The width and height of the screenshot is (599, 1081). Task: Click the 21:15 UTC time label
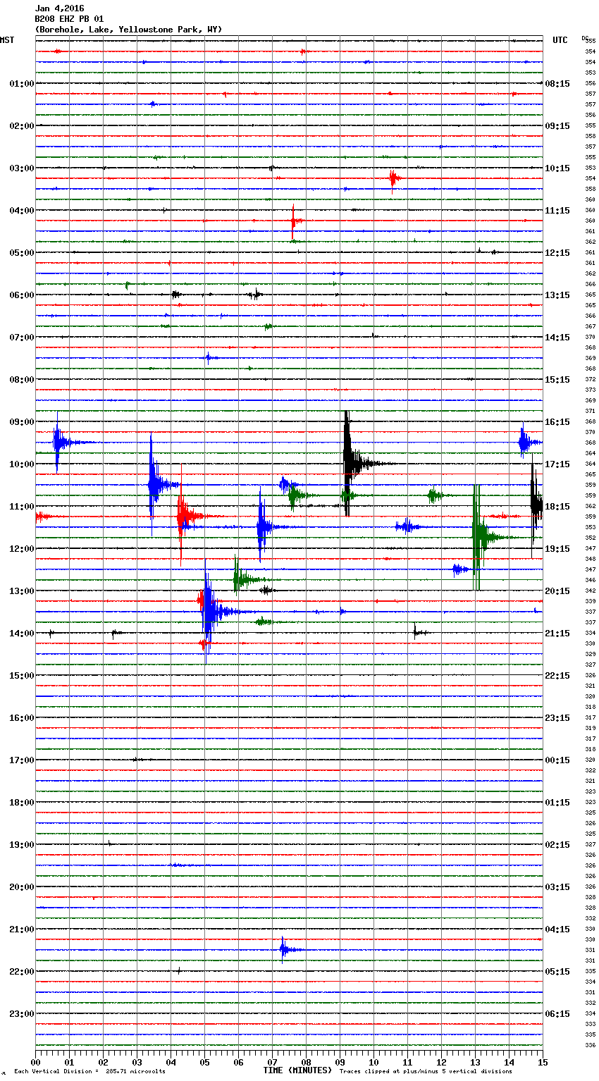[557, 634]
